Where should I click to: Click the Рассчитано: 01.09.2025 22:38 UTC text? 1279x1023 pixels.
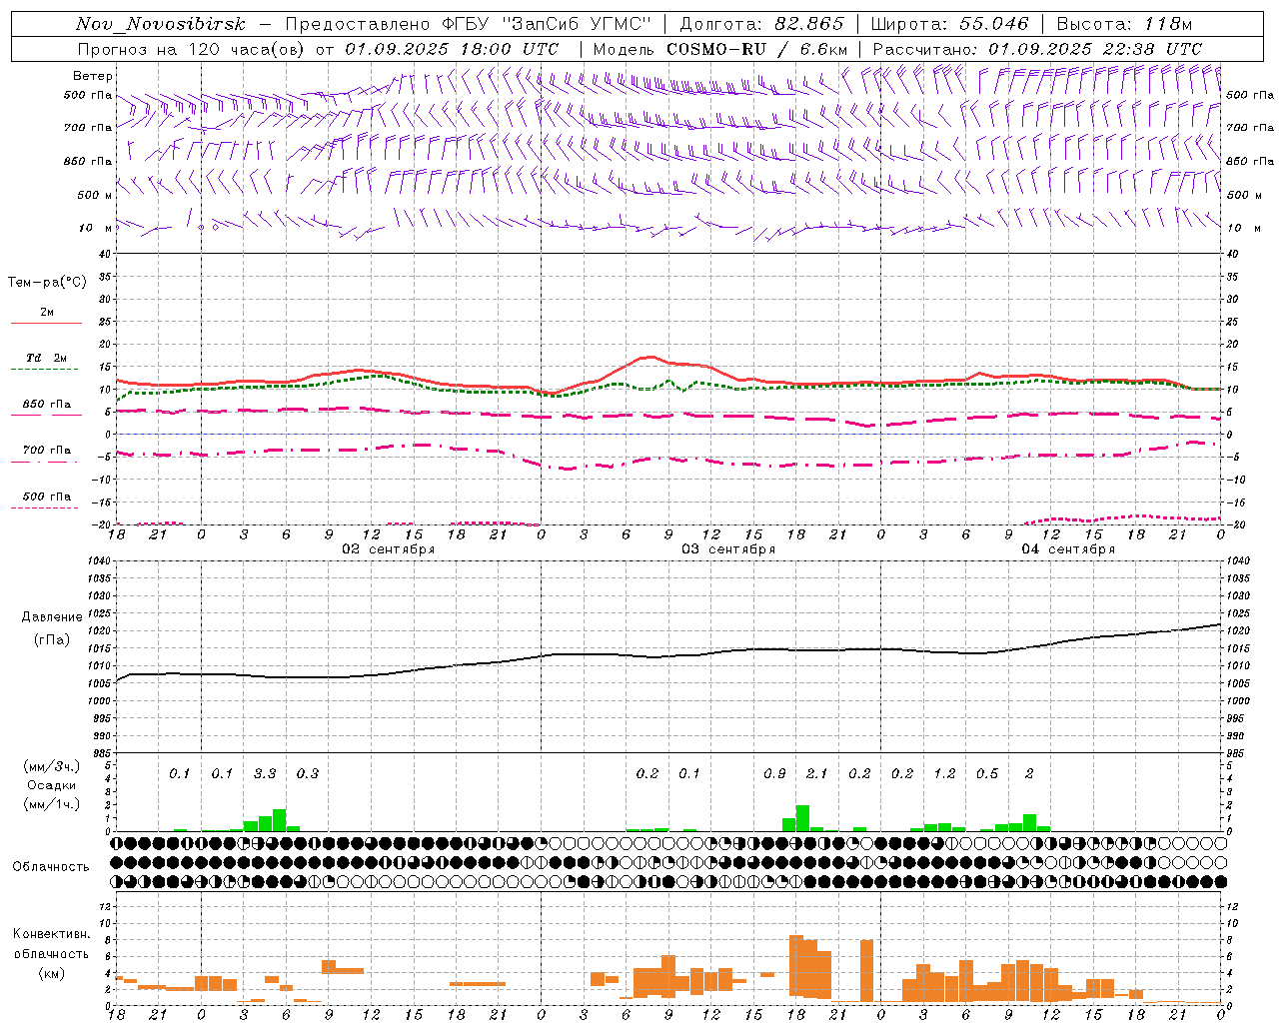[1037, 49]
